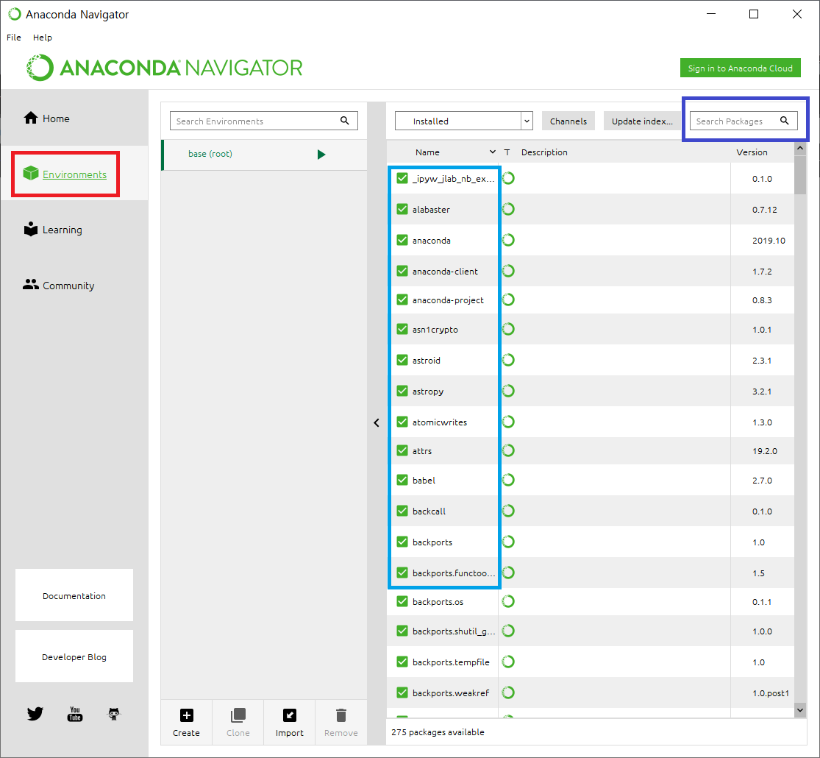
Task: Click the magnifier in Search Environments
Action: 345,121
